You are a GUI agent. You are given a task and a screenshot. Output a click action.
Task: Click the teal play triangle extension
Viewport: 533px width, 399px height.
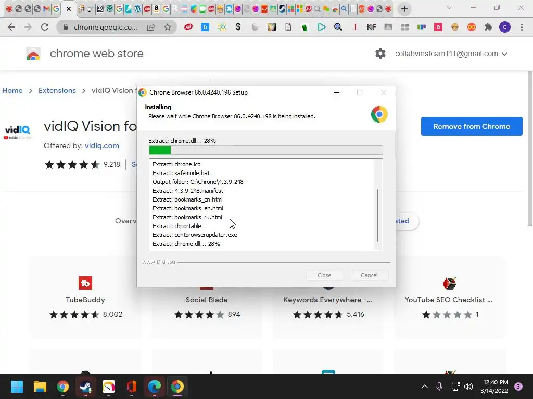click(x=321, y=27)
